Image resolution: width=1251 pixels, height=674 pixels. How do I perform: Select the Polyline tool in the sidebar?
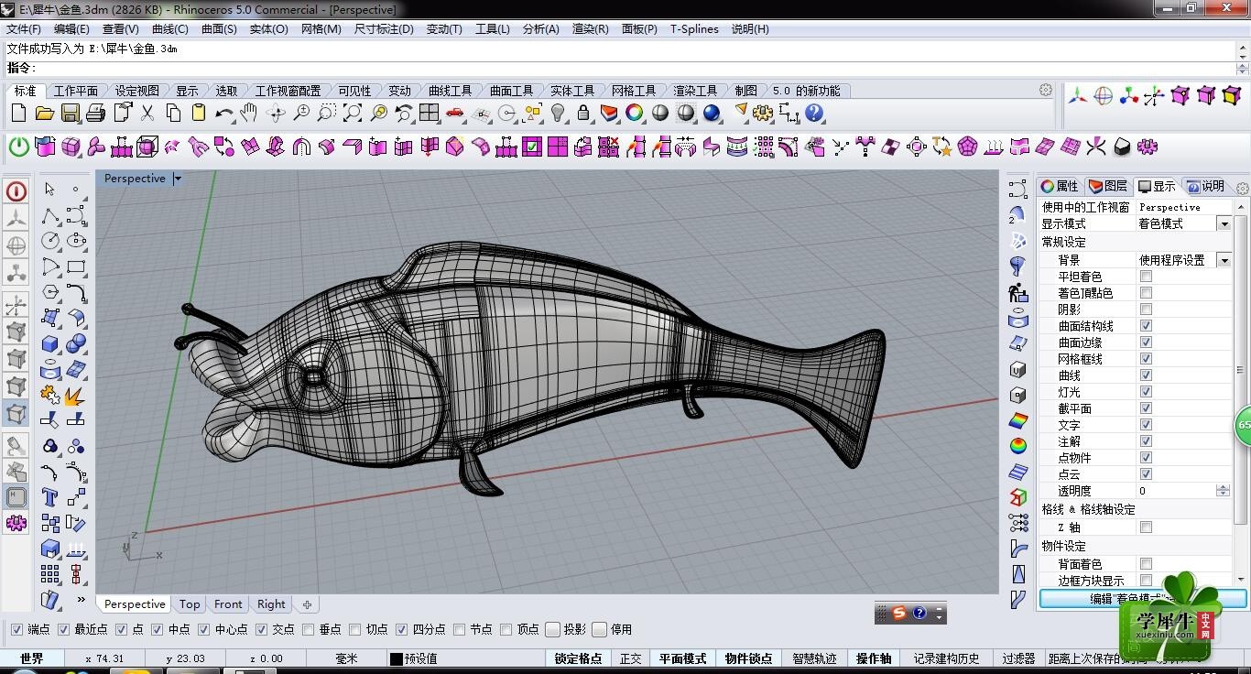click(x=50, y=216)
